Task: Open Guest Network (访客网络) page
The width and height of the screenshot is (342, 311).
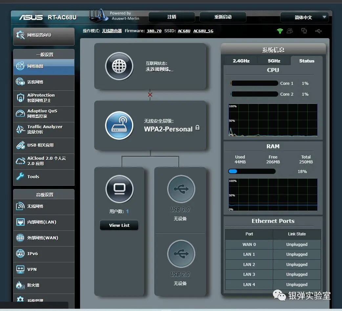Action: click(44, 82)
